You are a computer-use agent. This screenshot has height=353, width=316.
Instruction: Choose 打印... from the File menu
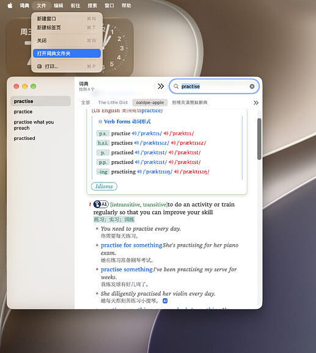click(67, 67)
